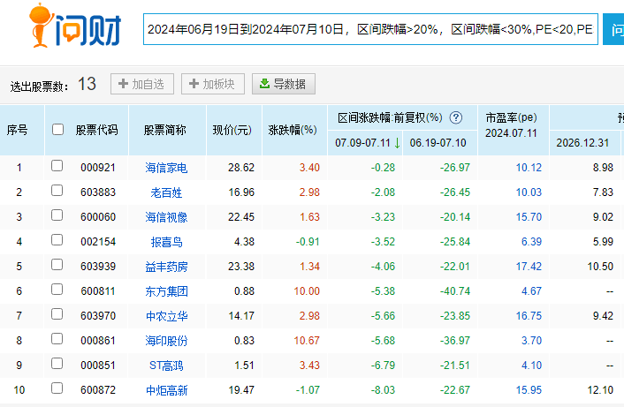This screenshot has width=624, height=407.
Task: Open the 东方集团 stock link
Action: point(166,291)
